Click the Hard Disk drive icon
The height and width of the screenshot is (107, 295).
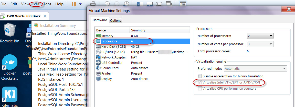click(x=98, y=46)
